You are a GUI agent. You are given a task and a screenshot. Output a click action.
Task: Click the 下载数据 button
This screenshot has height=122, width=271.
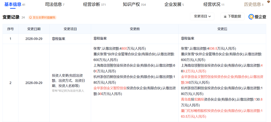pos(232,16)
